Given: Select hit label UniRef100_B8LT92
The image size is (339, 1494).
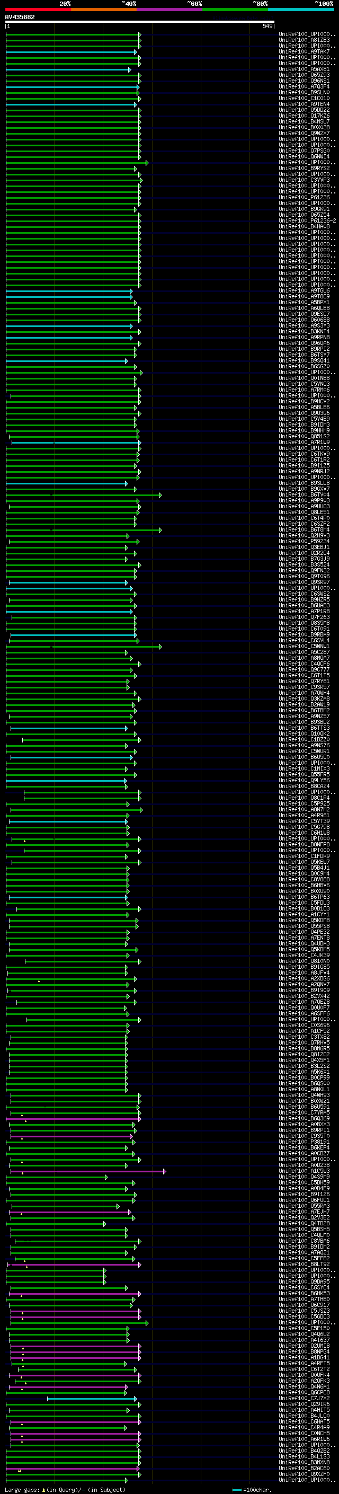Looking at the screenshot, I should pos(304,1264).
